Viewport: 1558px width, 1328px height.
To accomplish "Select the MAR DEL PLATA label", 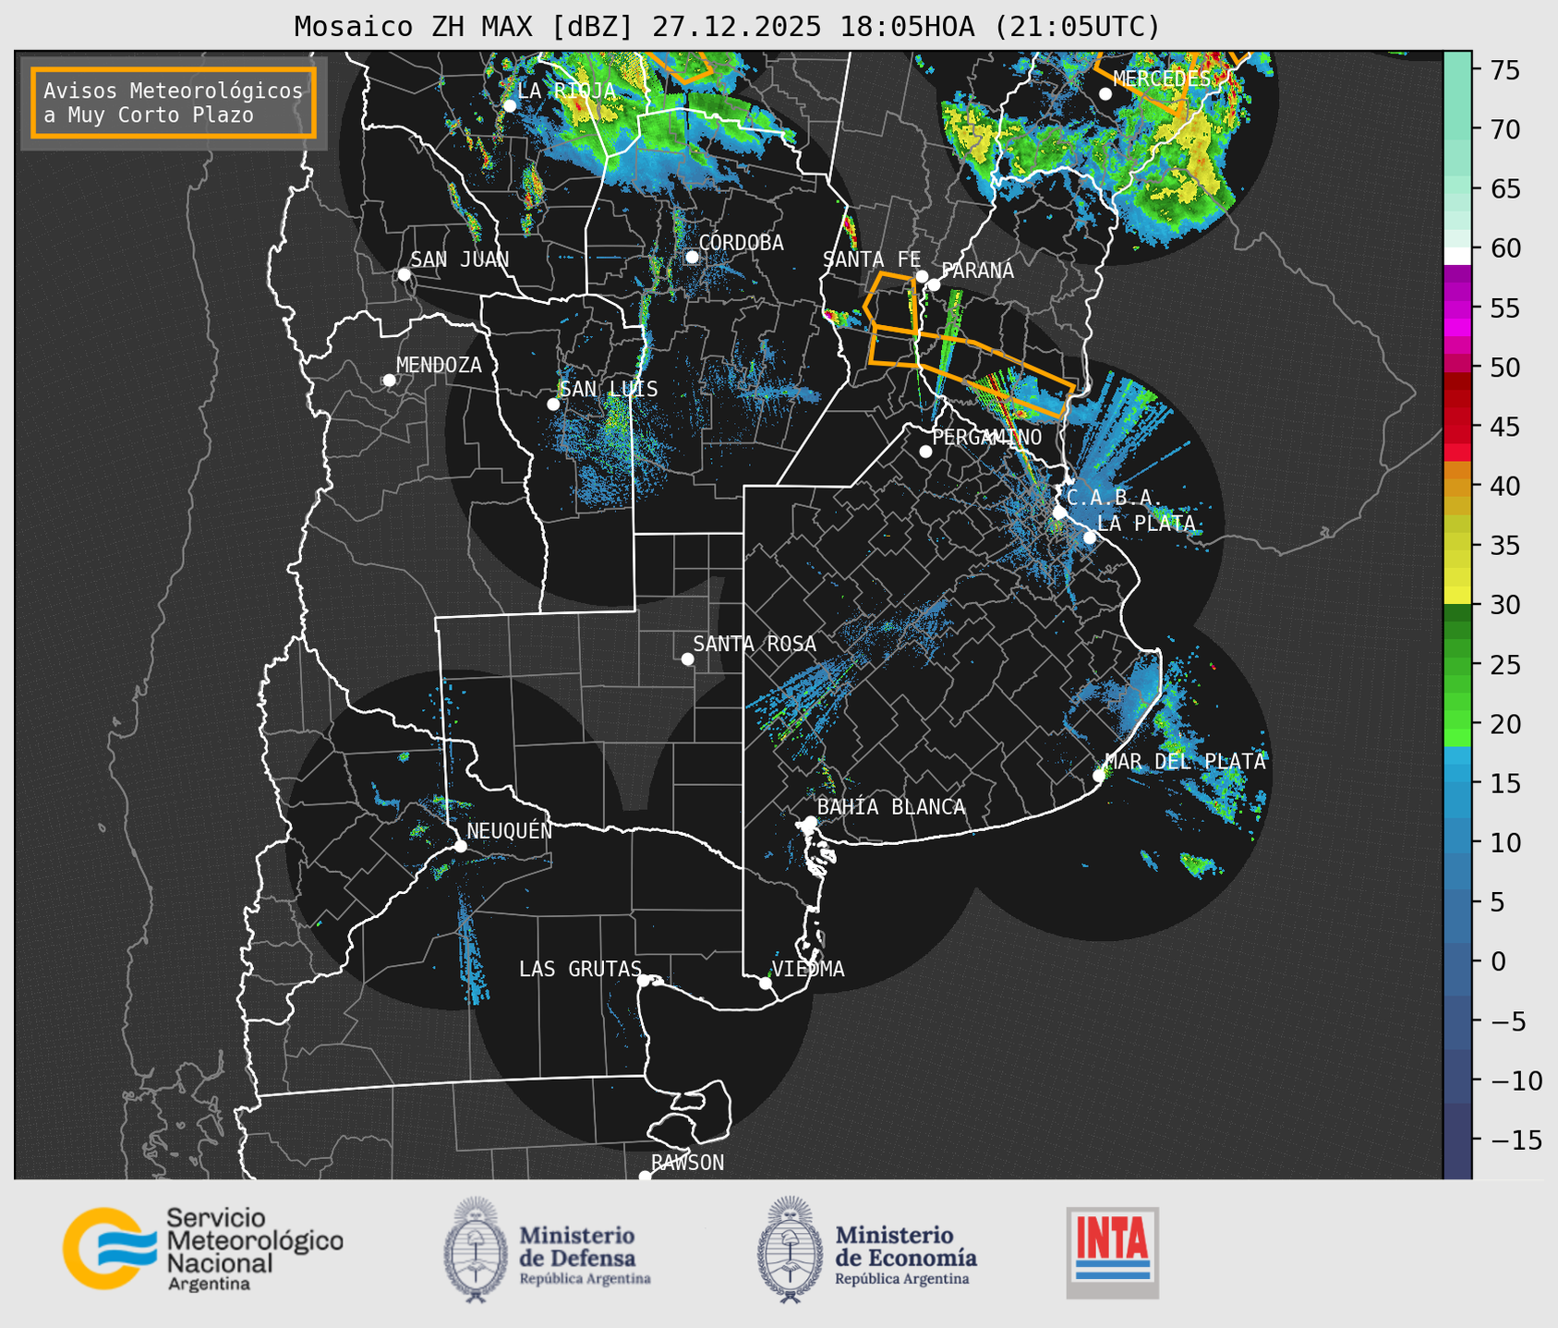I will [x=1185, y=762].
